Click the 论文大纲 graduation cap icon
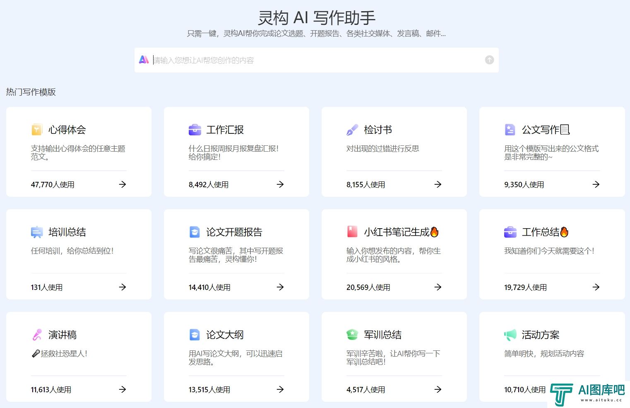Viewport: 630px width, 408px height. 195,335
